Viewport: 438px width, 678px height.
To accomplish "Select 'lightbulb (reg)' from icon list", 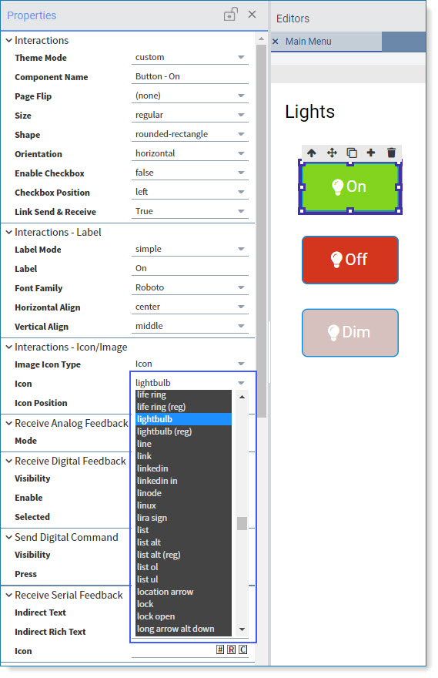I will pos(183,431).
